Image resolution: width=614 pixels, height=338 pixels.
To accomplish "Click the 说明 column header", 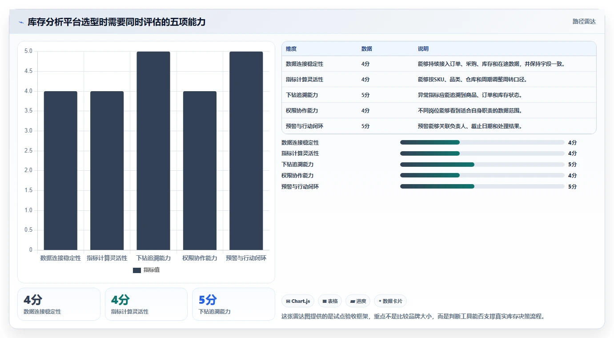I will [x=423, y=49].
